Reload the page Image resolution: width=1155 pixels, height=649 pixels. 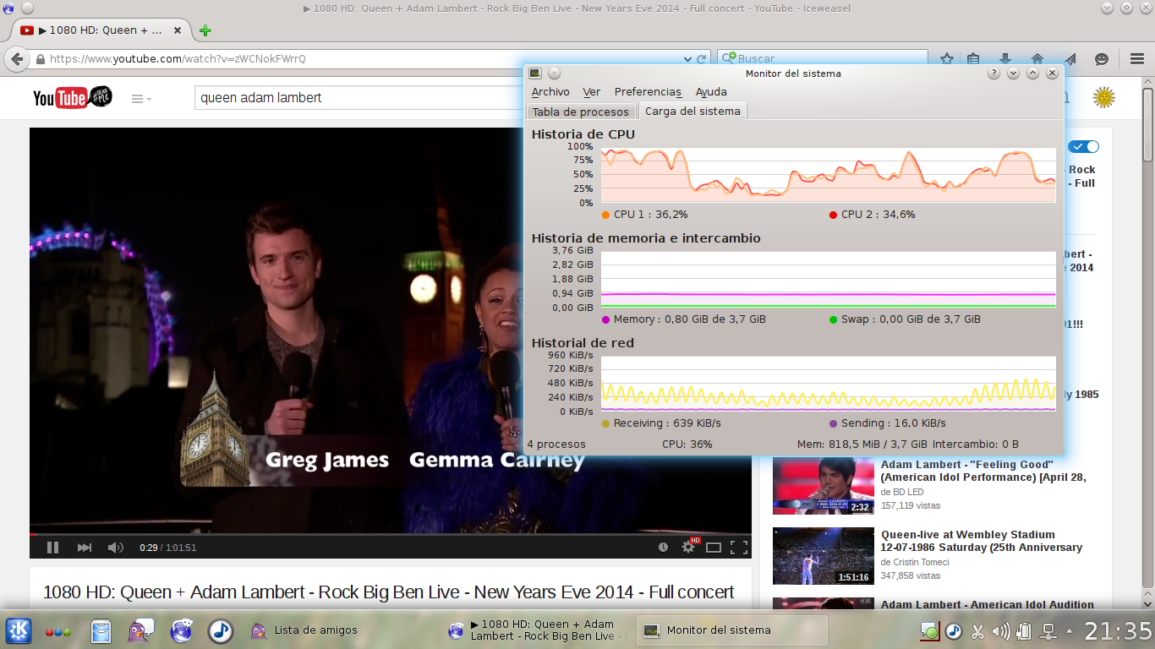point(701,59)
